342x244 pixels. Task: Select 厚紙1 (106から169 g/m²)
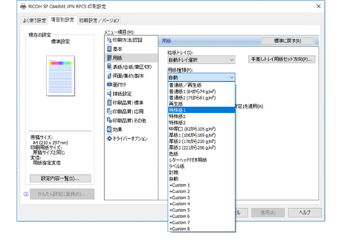pos(201,135)
